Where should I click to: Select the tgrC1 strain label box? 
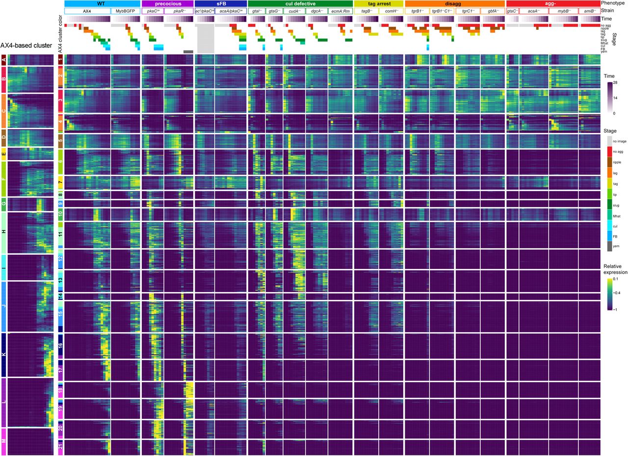point(467,11)
